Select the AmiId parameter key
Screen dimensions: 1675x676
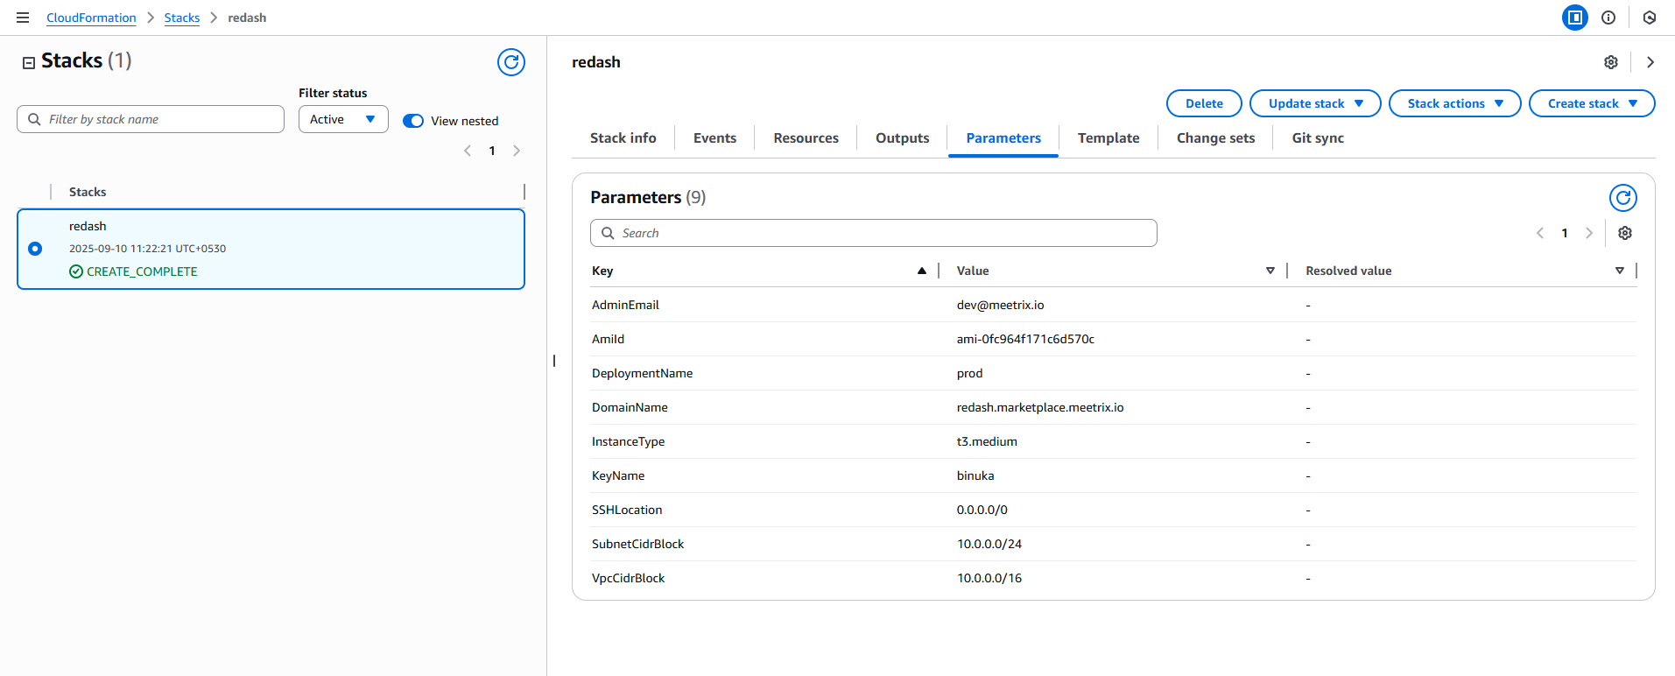608,339
